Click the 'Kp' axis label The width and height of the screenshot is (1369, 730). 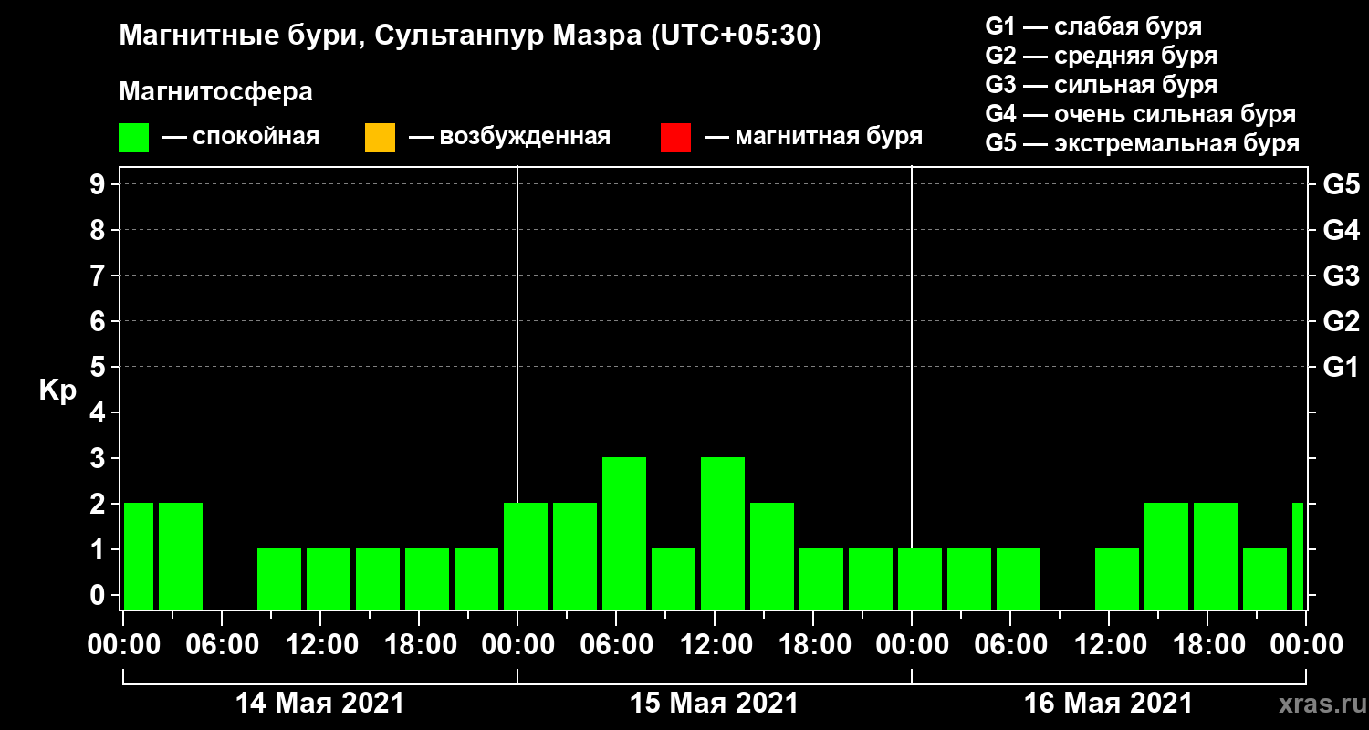57,391
